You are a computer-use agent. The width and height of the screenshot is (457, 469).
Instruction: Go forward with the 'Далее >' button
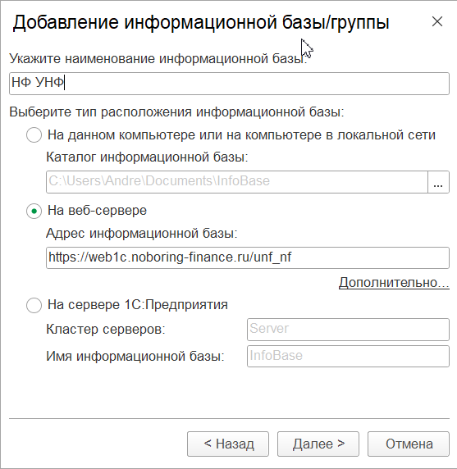click(x=318, y=444)
